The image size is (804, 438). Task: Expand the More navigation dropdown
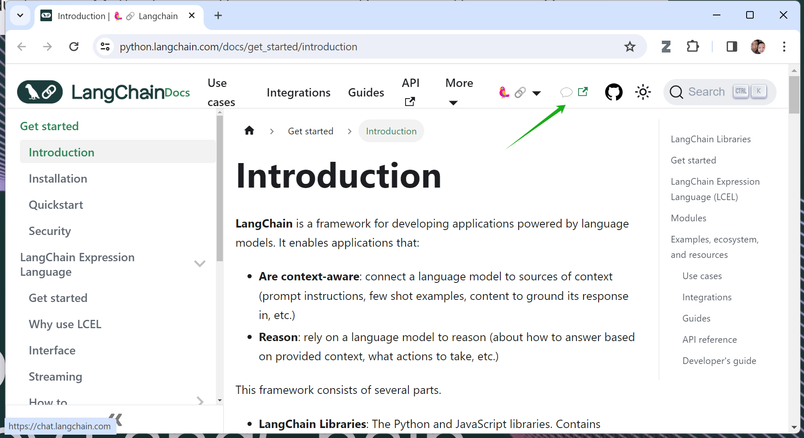(x=459, y=92)
